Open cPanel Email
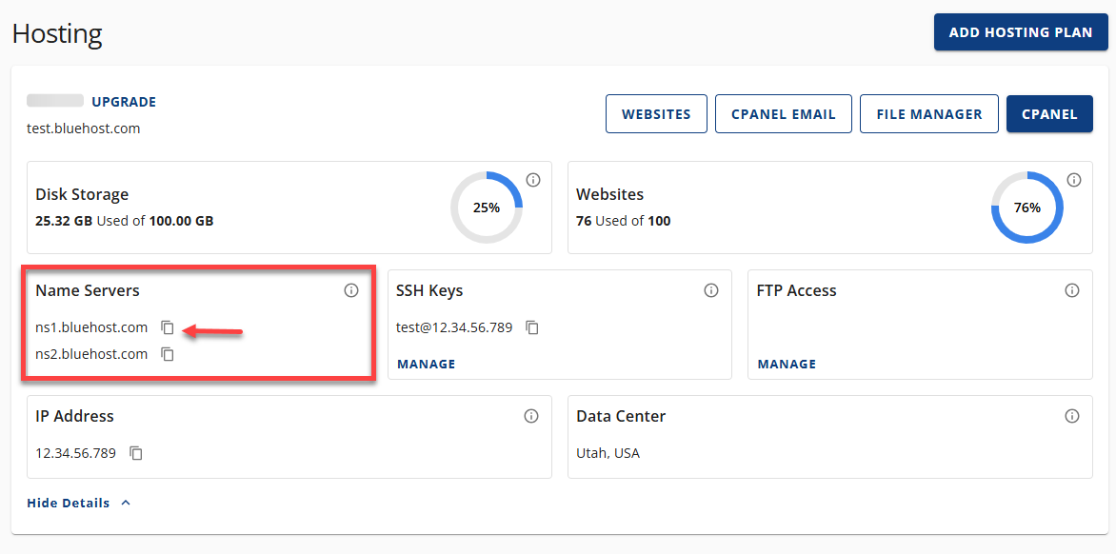The image size is (1116, 554). 783,114
